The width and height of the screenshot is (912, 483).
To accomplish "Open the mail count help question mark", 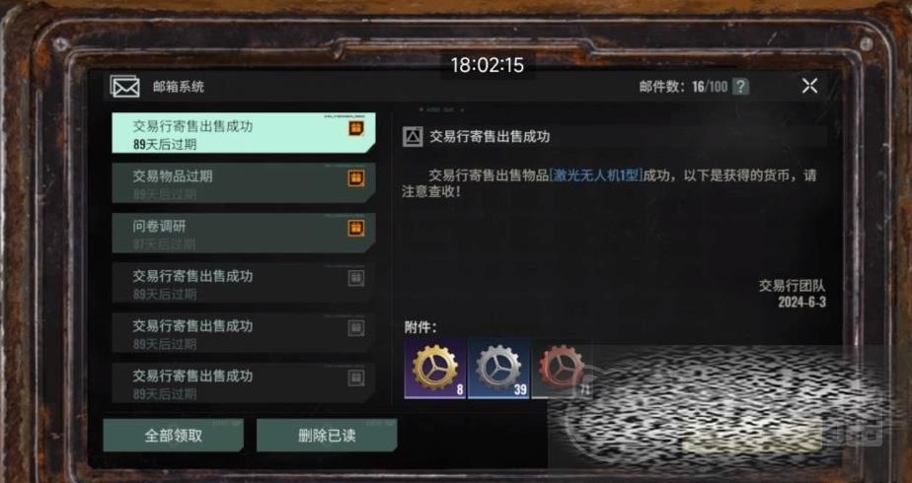I will tap(740, 87).
